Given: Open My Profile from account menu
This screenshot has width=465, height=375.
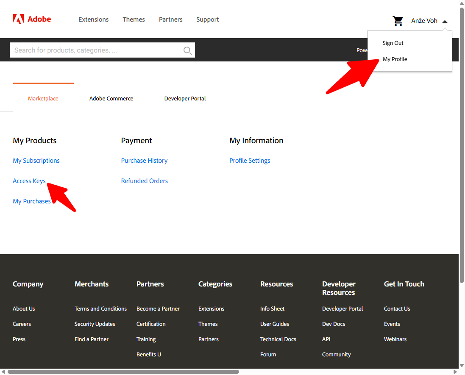Looking at the screenshot, I should [x=395, y=59].
